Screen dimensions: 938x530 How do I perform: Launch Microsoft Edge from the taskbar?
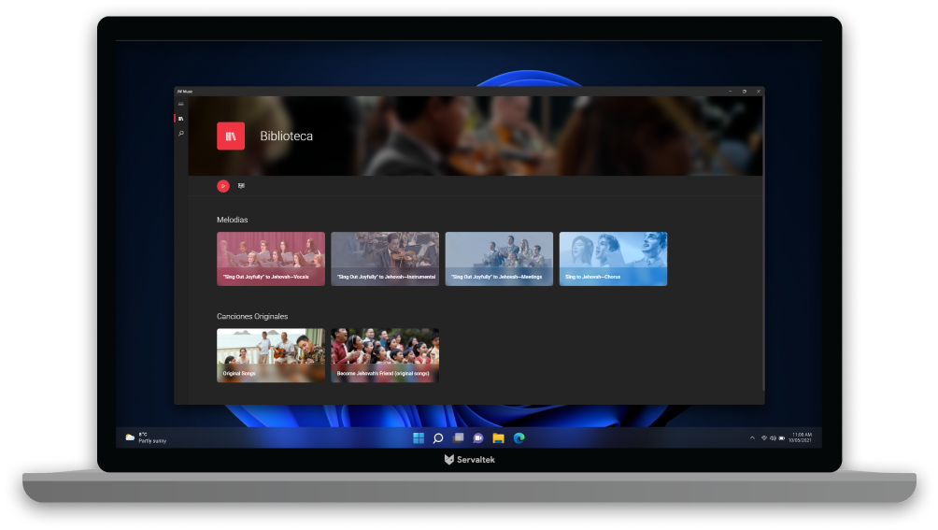pyautogui.click(x=519, y=438)
